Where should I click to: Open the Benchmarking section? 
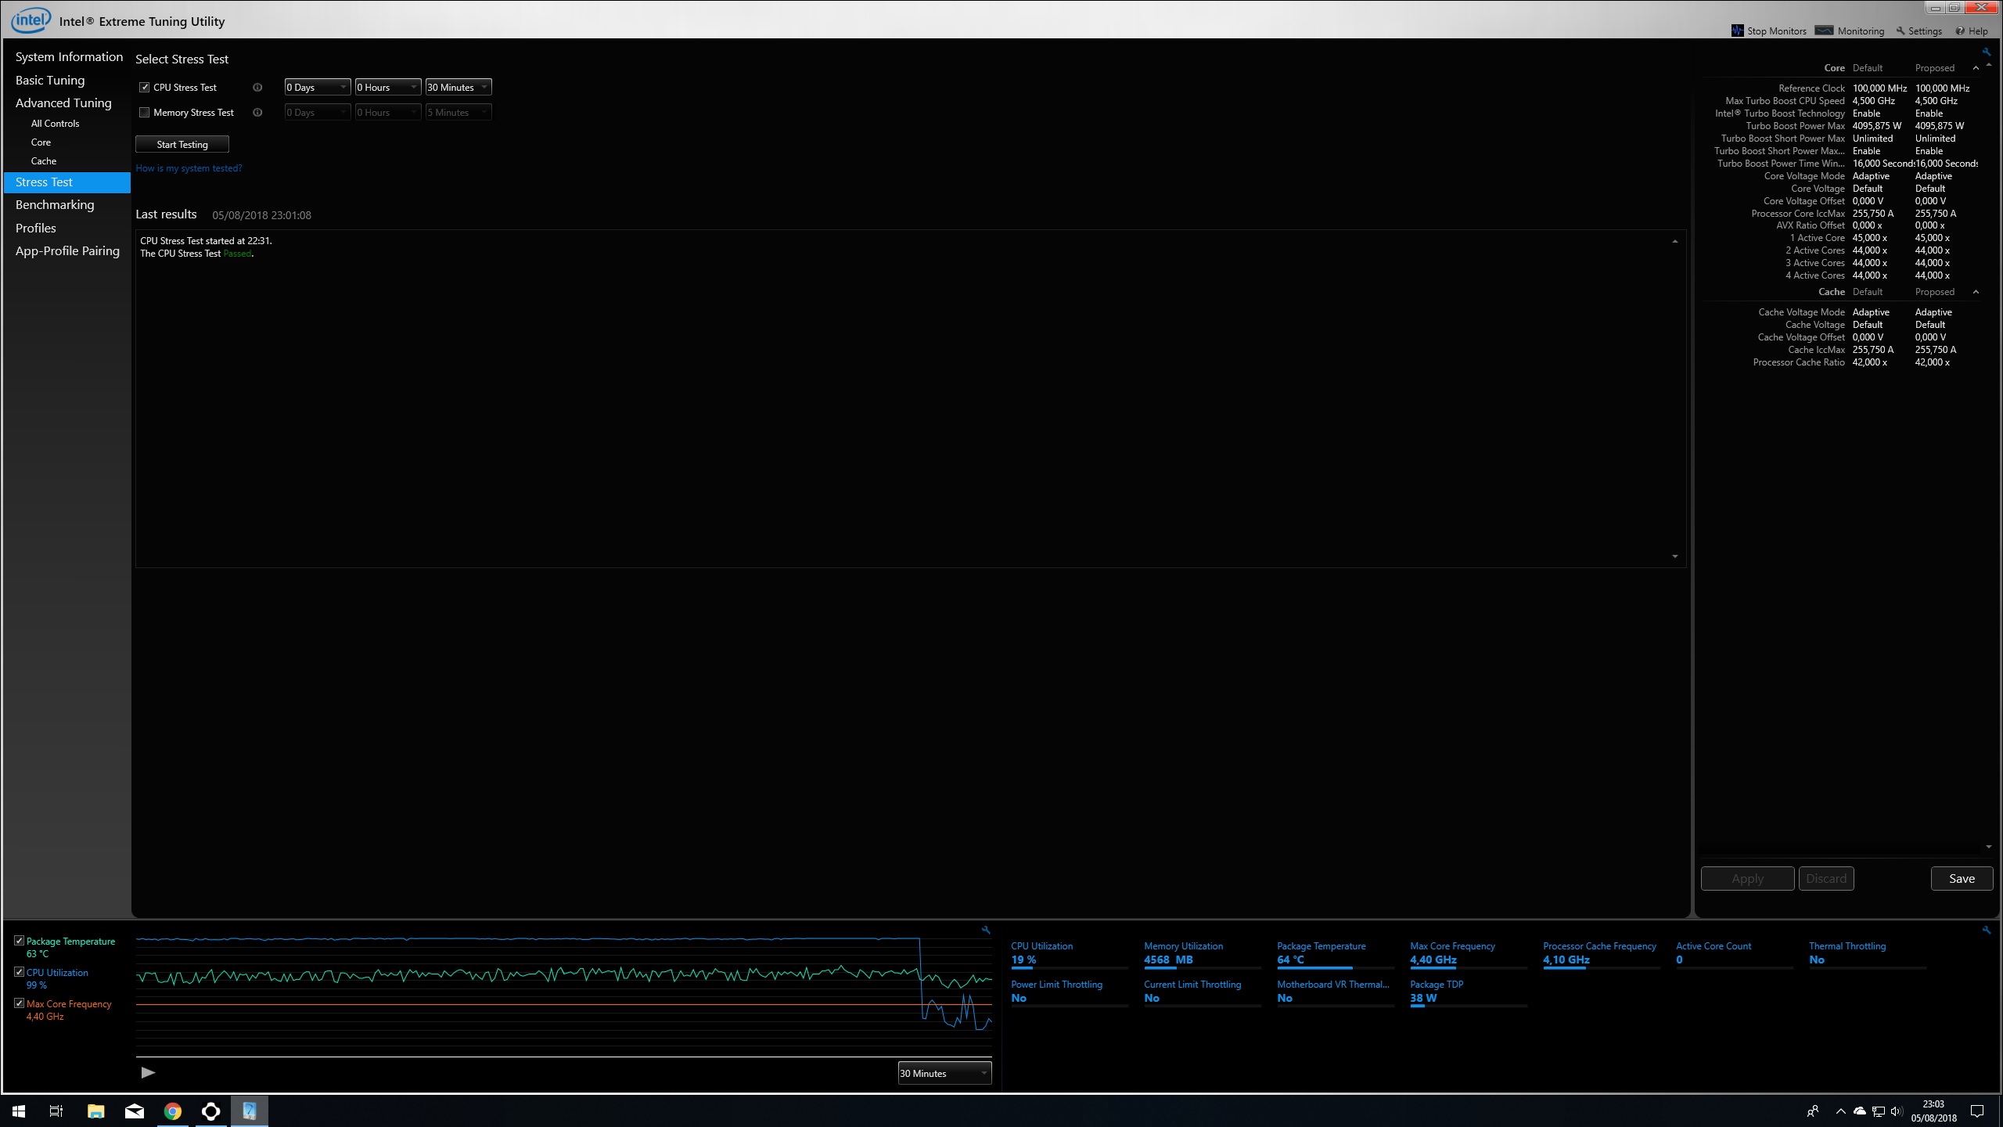click(55, 205)
